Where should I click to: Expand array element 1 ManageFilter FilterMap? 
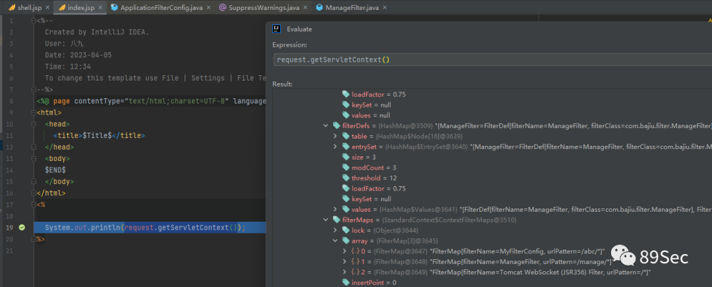coord(345,261)
